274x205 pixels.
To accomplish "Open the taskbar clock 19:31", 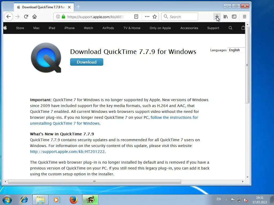I will click(260, 200).
